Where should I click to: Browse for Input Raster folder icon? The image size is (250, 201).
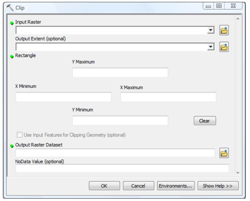pos(224,30)
